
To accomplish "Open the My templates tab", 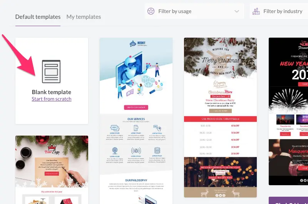I will click(84, 17).
